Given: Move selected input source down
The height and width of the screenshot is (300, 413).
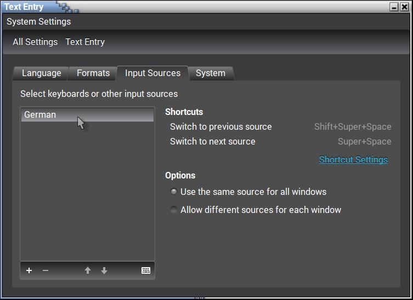Looking at the screenshot, I should pyautogui.click(x=104, y=270).
